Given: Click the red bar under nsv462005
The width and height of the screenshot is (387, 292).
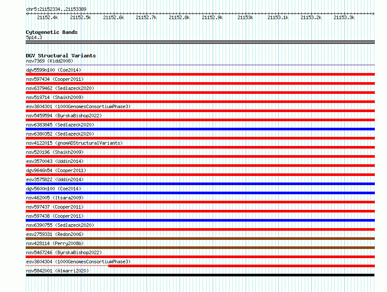Looking at the screenshot, I should [x=200, y=202].
